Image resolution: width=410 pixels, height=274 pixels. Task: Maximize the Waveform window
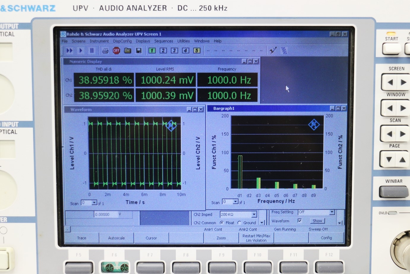click(x=195, y=109)
